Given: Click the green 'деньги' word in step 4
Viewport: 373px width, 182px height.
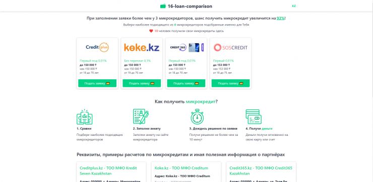Looking at the screenshot, I should pos(267,128).
